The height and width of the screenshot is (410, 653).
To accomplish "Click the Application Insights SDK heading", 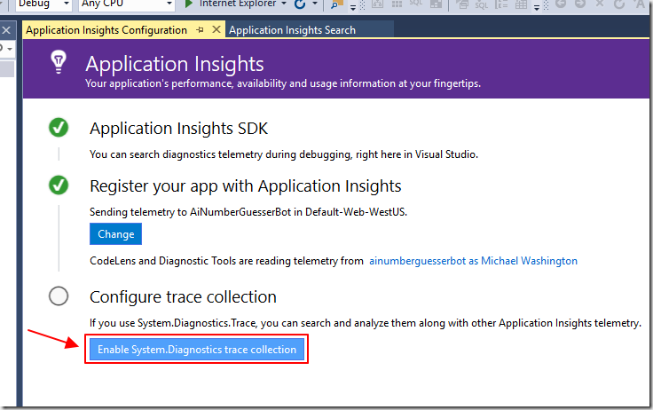I will 178,129.
